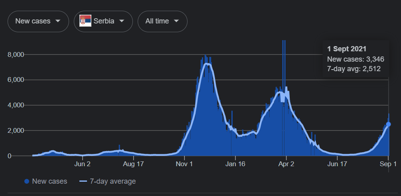This screenshot has height=196, width=401.
Task: Click the 1 Sept 2021 tooltip box
Action: coord(355,59)
